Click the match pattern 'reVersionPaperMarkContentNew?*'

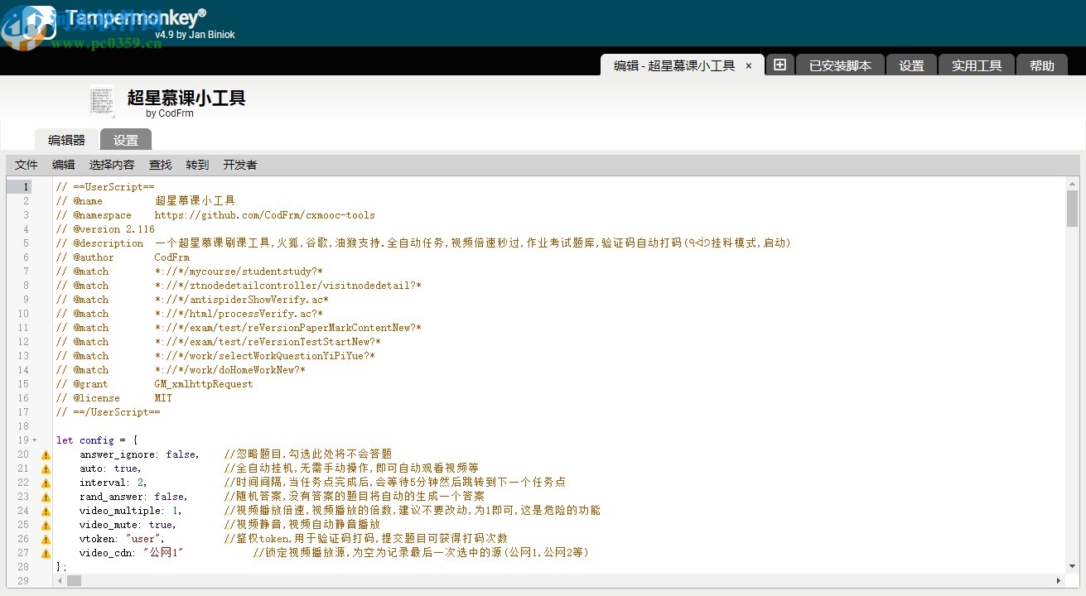[x=288, y=328]
